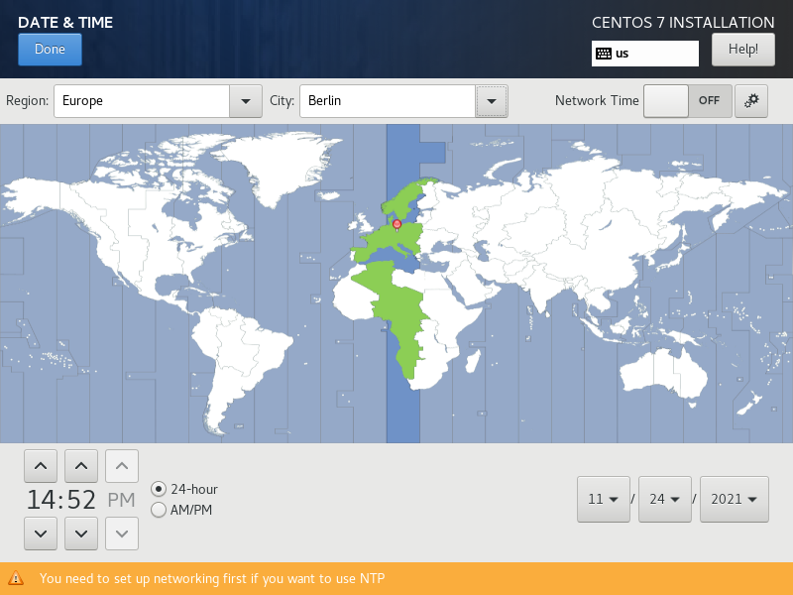Toggle the Network Time switch
Image resolution: width=793 pixels, height=595 pixels.
(688, 101)
